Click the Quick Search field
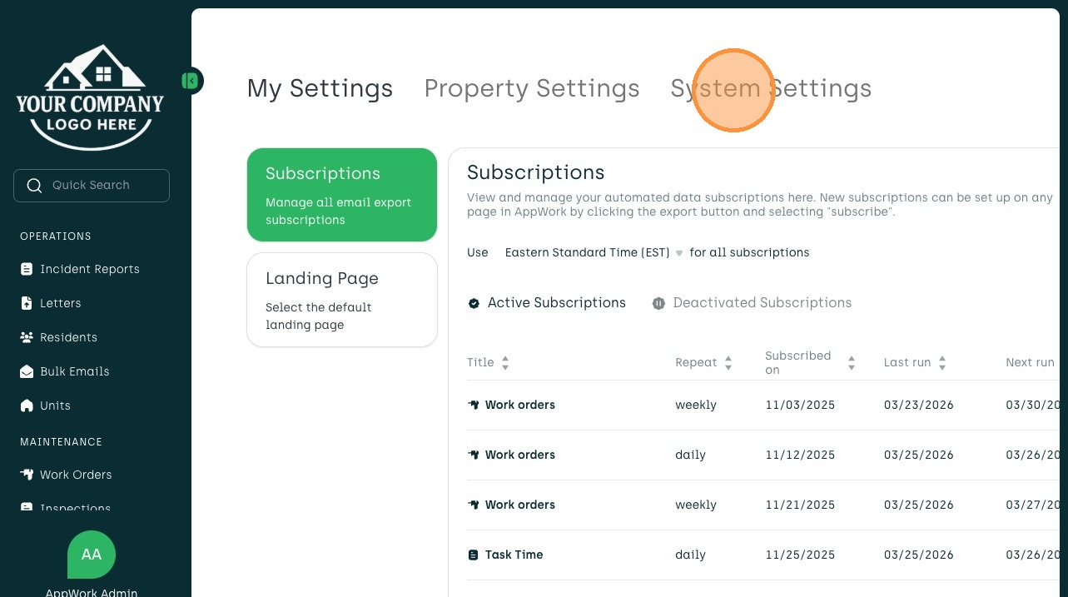1068x597 pixels. [x=92, y=186]
